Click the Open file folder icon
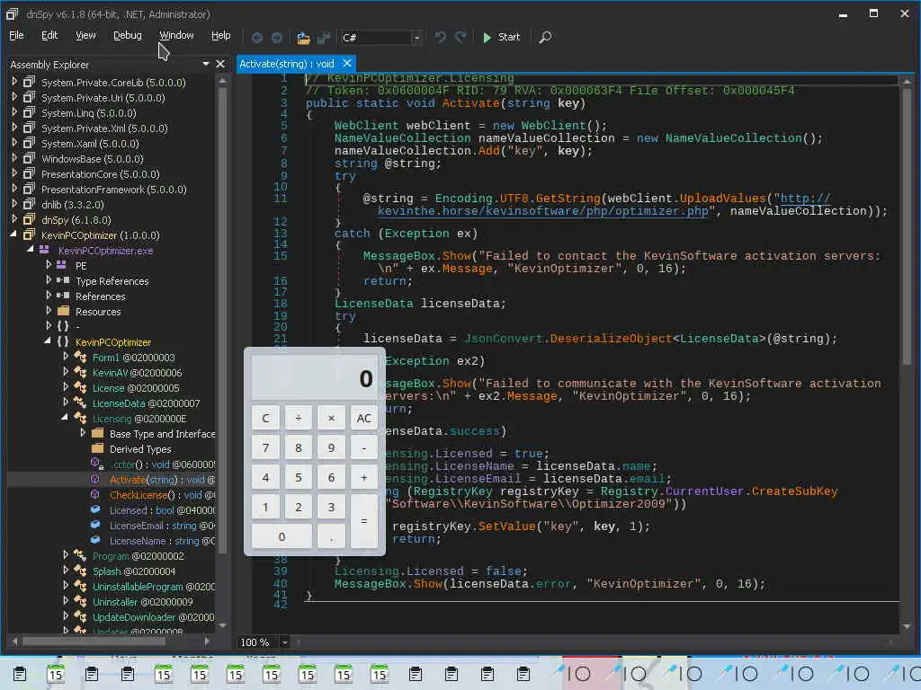Screen dimensions: 921x690 point(303,38)
